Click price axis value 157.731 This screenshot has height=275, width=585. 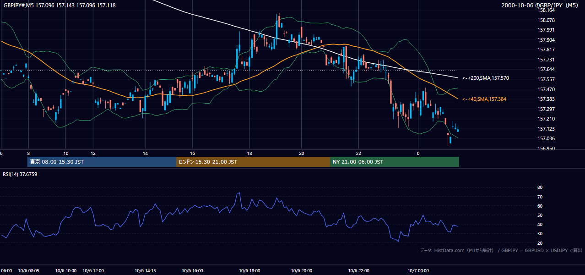546,60
